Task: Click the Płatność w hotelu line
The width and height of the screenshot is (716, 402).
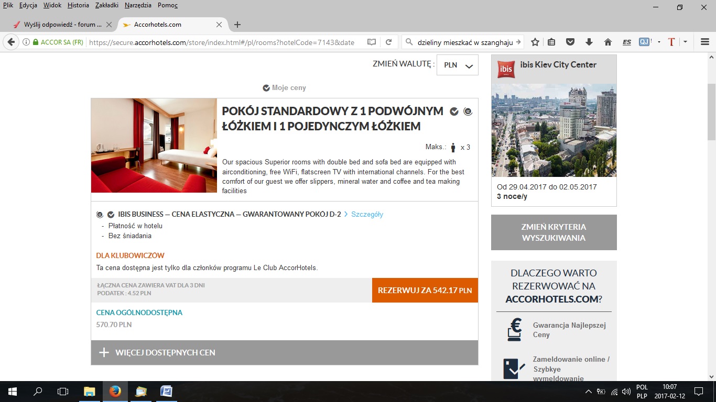Action: point(135,226)
